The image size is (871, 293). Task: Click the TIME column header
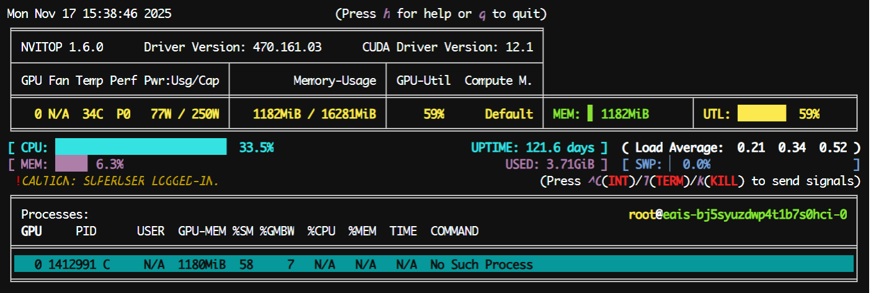(x=403, y=231)
